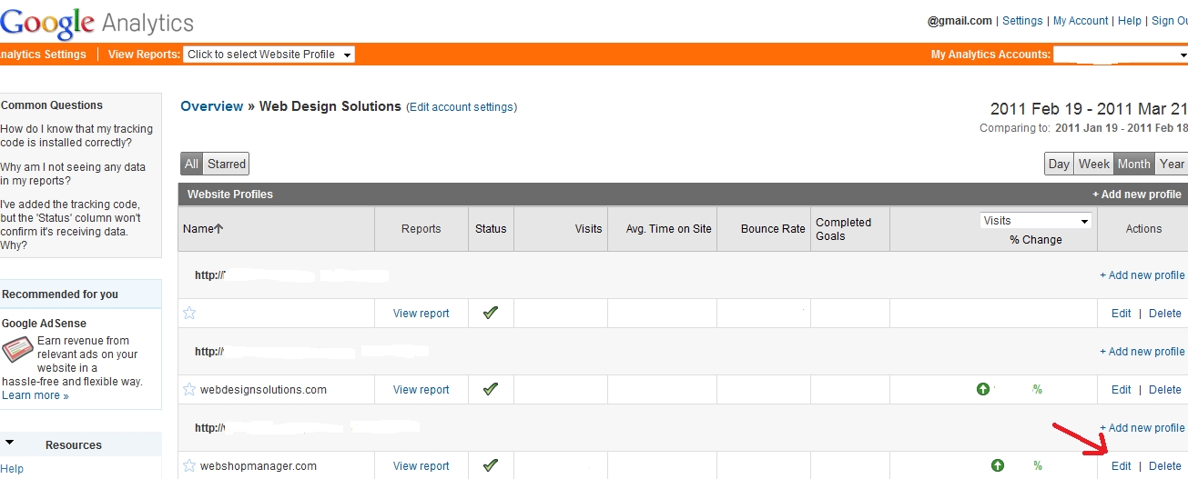This screenshot has width=1188, height=479.
Task: Star the webshopmanager.com profile
Action: [189, 466]
